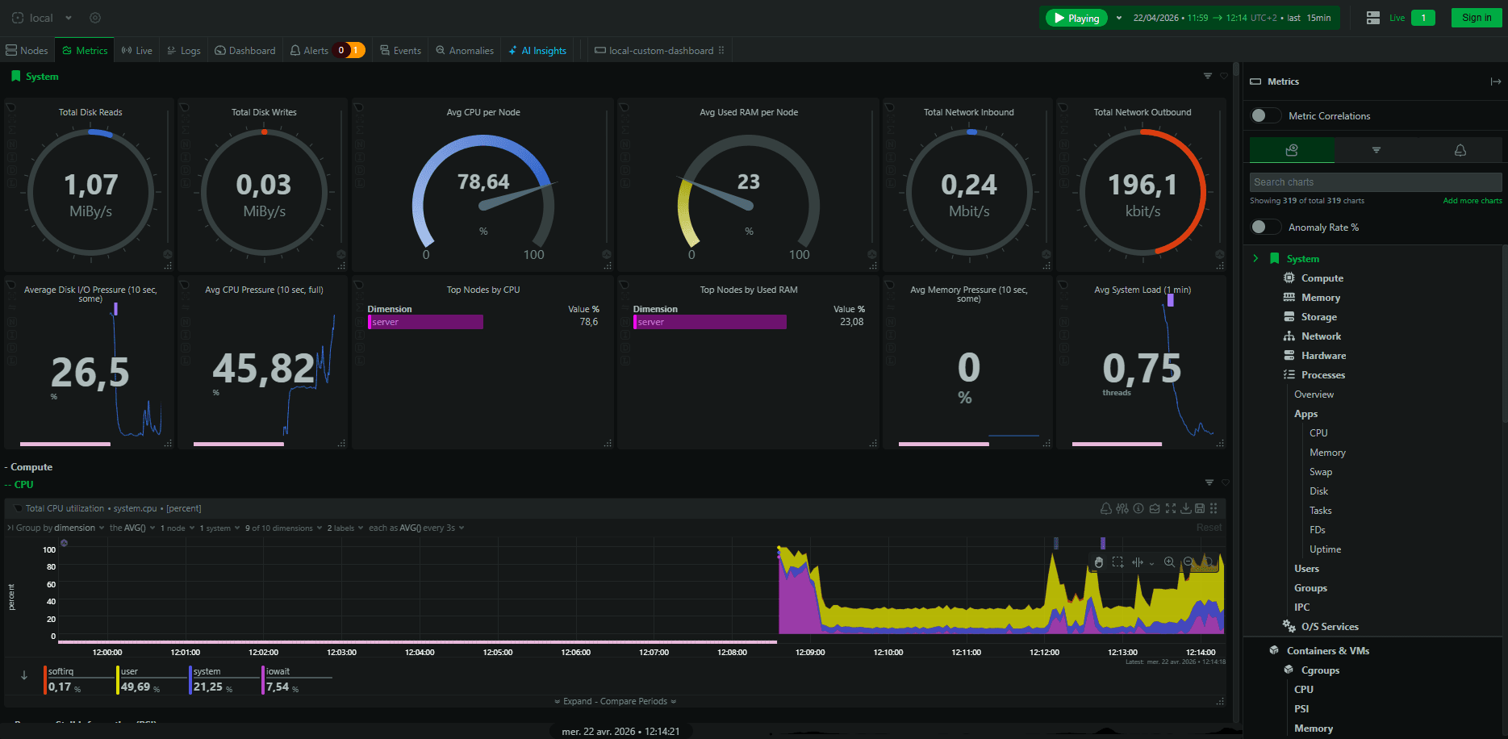Open the local space selector dropdown

coord(42,18)
